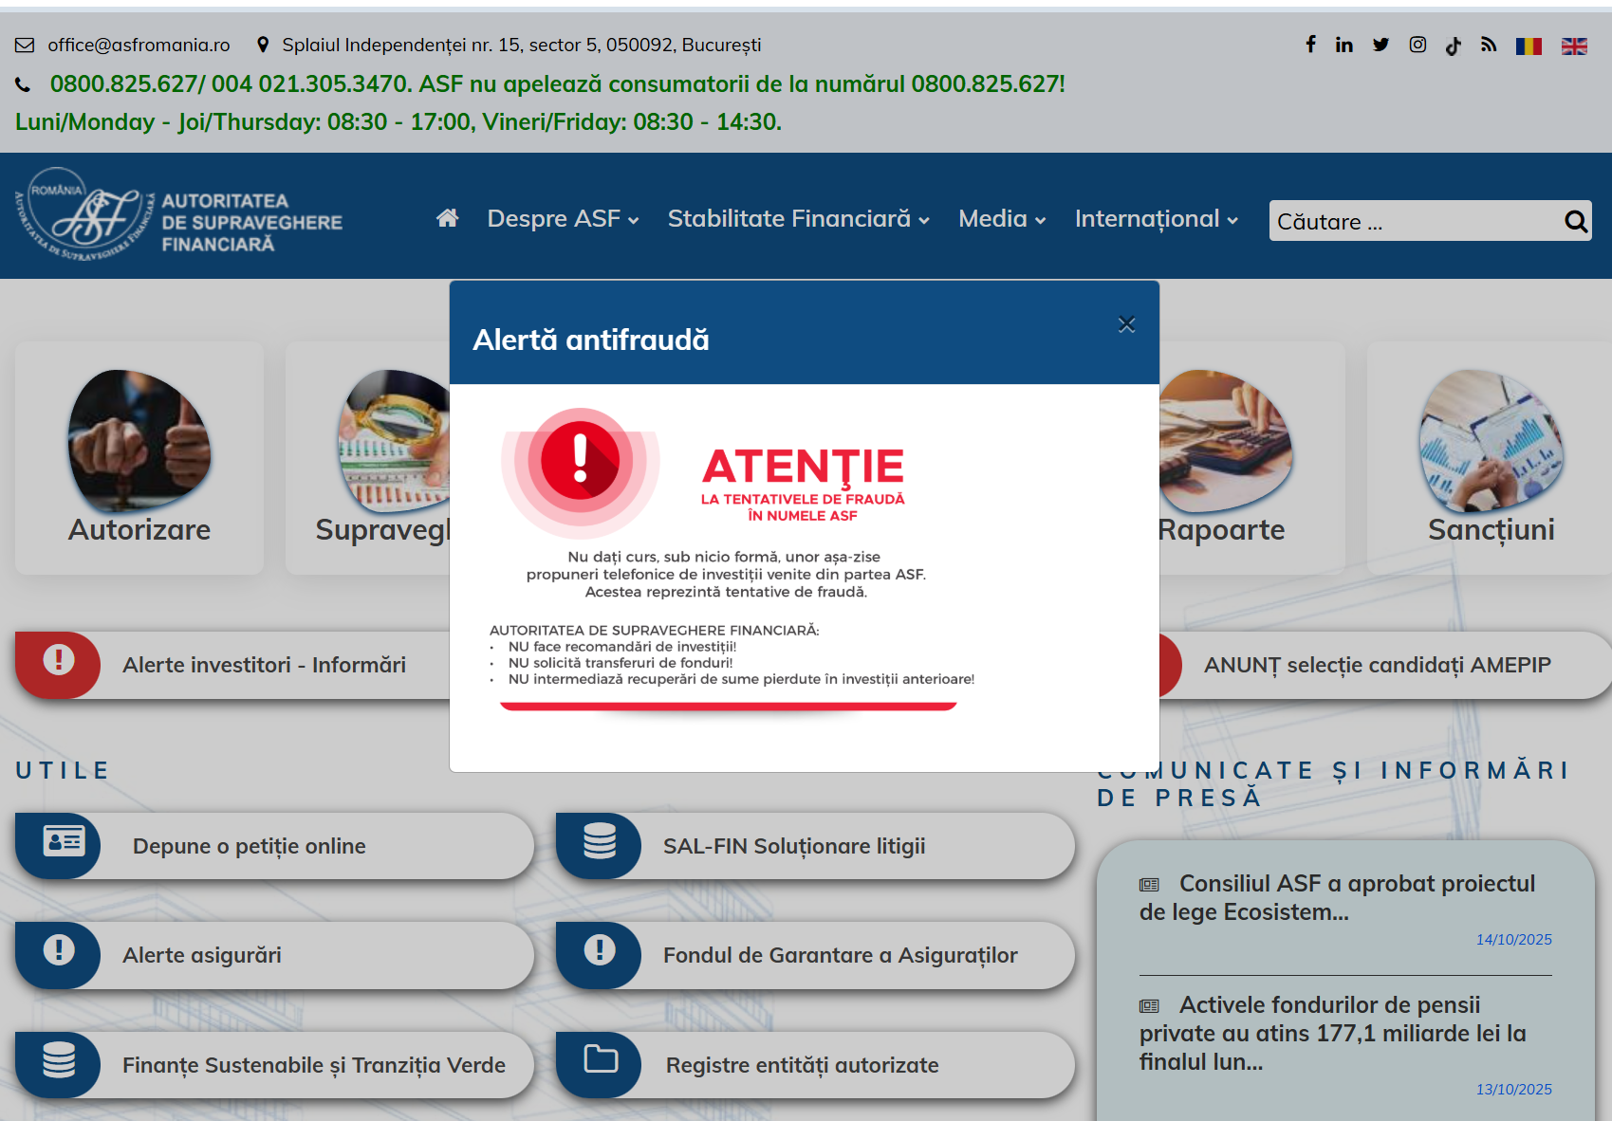Screen dimensions: 1612x1121
Task: Open the RSS feed icon
Action: point(1489,45)
